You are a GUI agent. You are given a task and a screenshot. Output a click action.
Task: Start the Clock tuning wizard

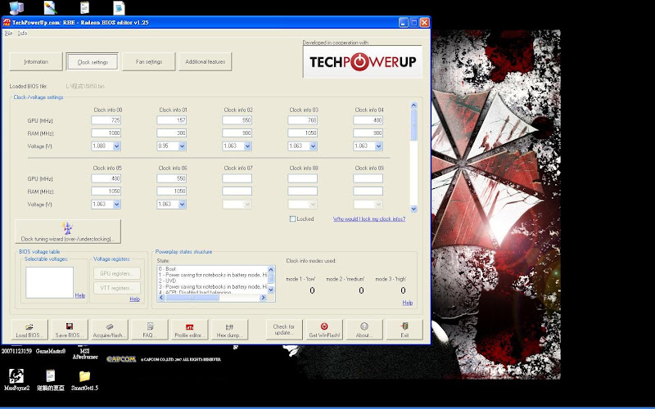click(68, 231)
